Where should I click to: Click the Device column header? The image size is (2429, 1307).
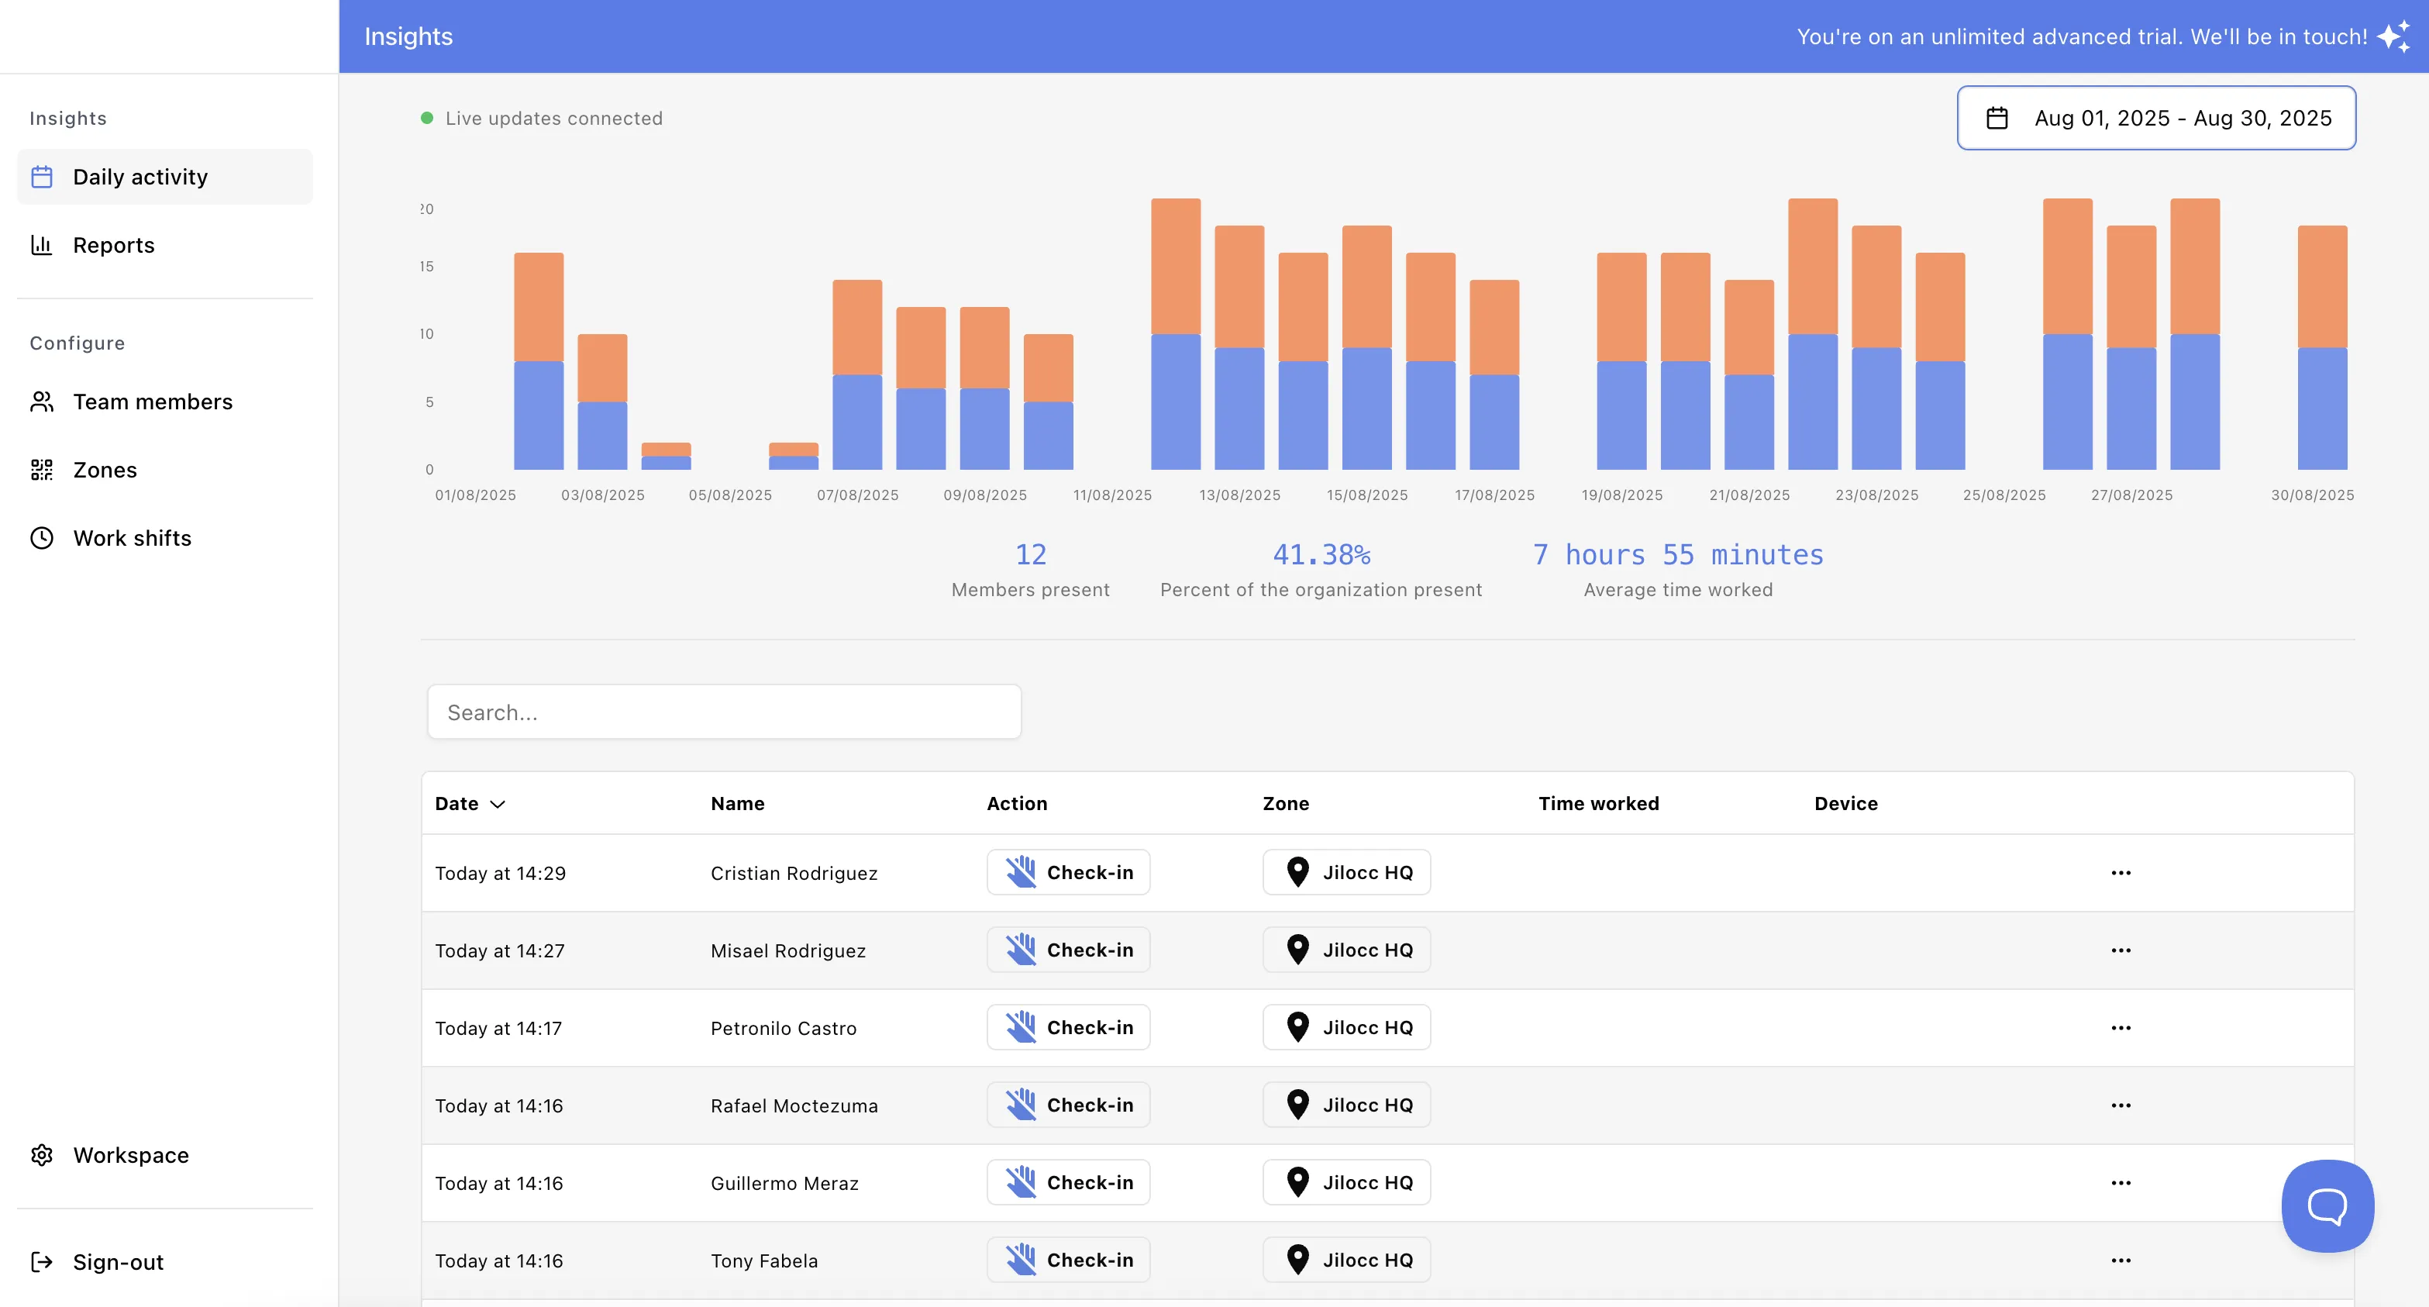tap(1845, 803)
